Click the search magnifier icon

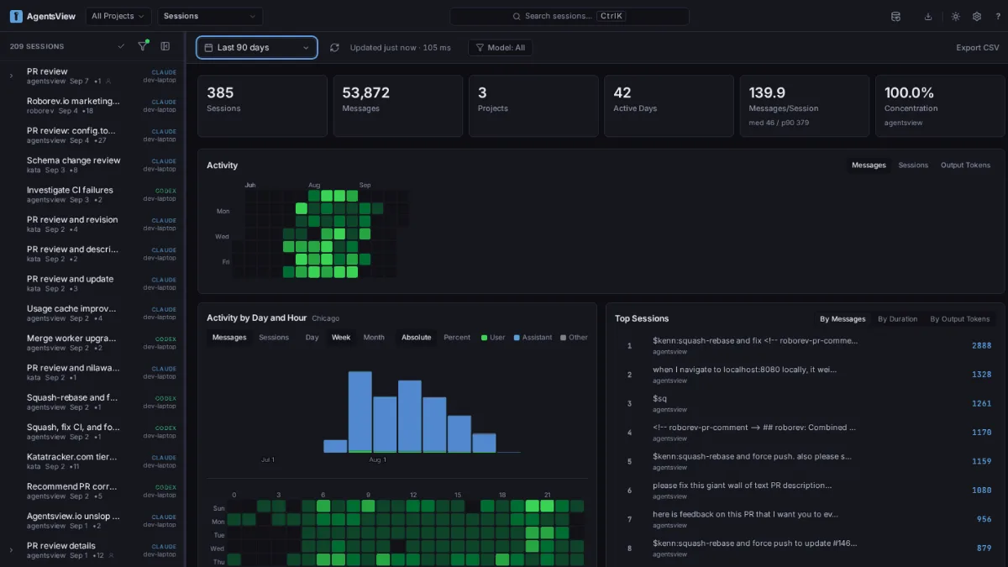(x=517, y=16)
